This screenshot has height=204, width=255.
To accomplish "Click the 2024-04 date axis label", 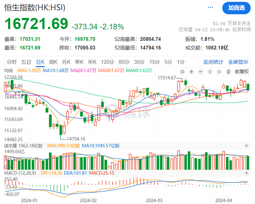I will 224,200.
